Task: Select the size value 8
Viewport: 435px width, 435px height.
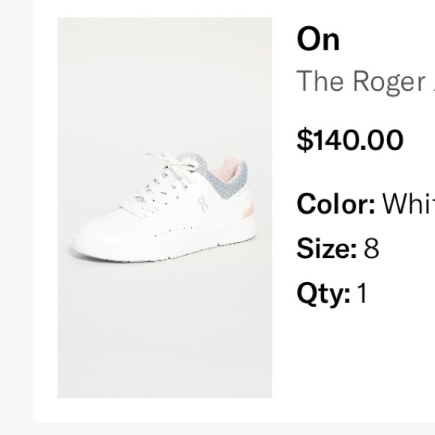Action: (371, 247)
